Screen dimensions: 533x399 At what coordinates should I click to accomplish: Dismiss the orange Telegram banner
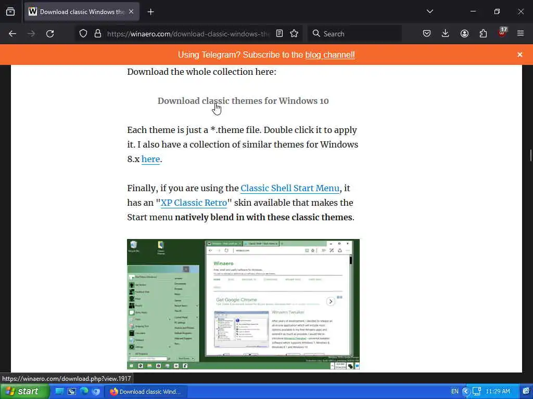(520, 55)
